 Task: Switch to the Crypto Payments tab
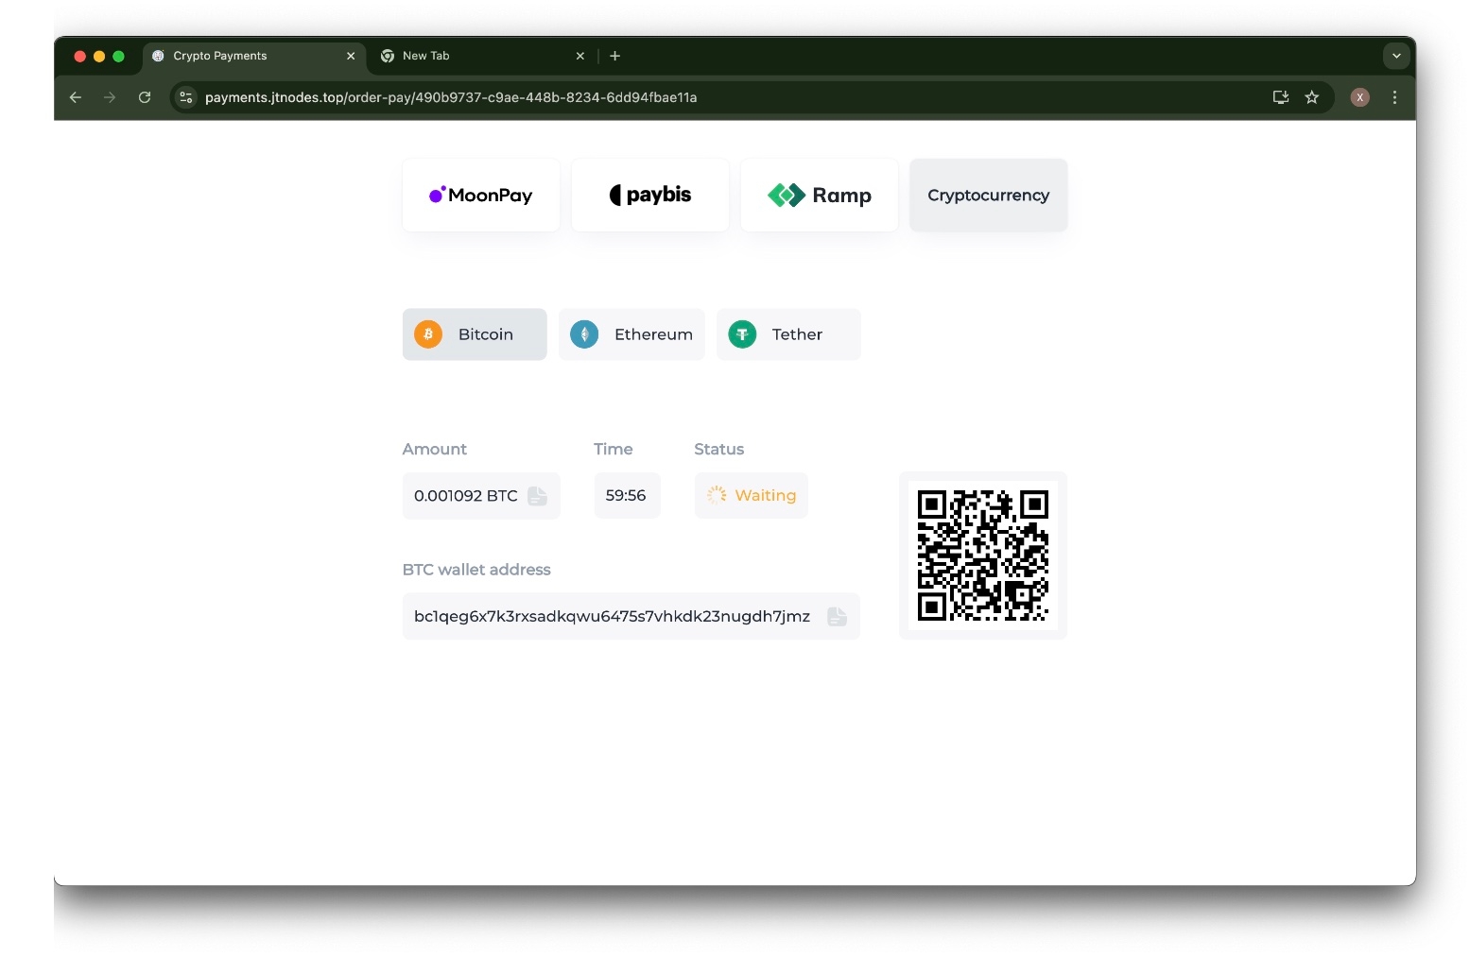click(253, 56)
